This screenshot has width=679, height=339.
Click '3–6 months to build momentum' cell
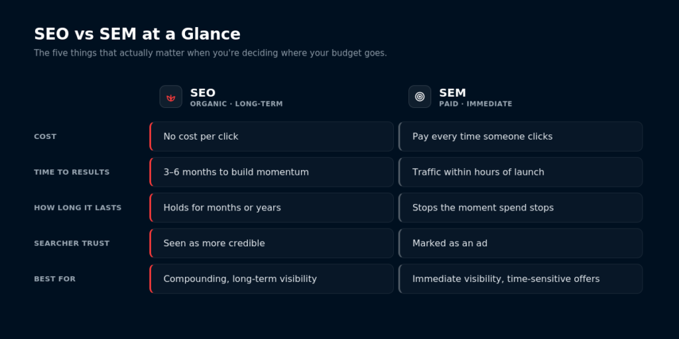tap(271, 172)
